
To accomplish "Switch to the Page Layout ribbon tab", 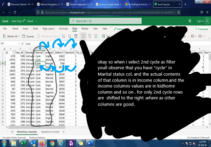I will tap(48, 29).
